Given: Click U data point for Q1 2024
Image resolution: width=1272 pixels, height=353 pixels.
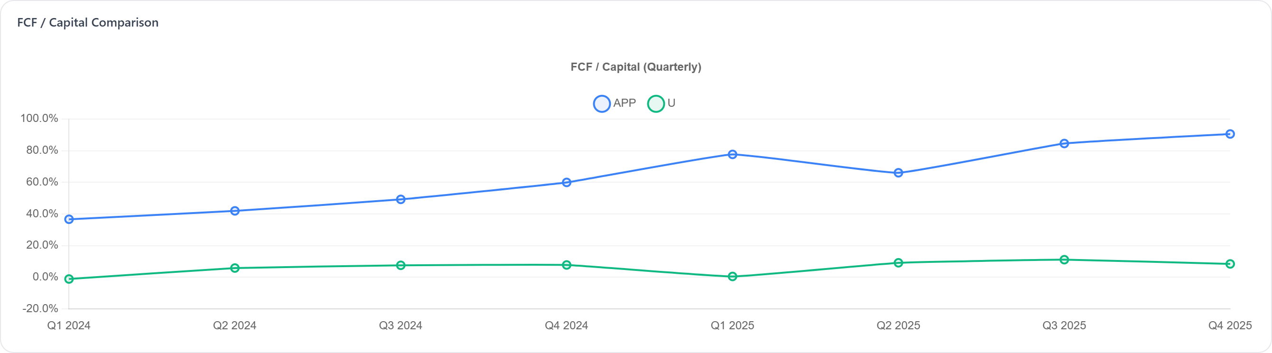Looking at the screenshot, I should (69, 279).
